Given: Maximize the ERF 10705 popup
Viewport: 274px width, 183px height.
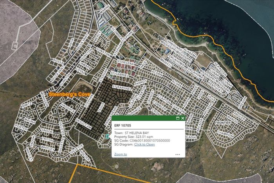Looking at the screenshot, I should [178, 118].
